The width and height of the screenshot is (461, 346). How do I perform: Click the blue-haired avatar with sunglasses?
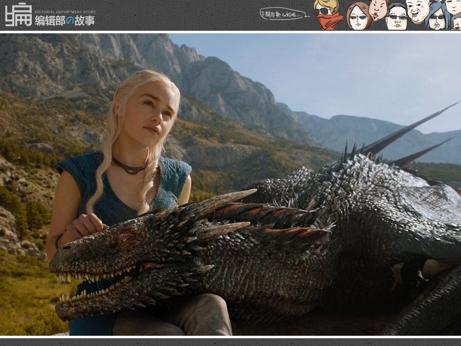[437, 17]
